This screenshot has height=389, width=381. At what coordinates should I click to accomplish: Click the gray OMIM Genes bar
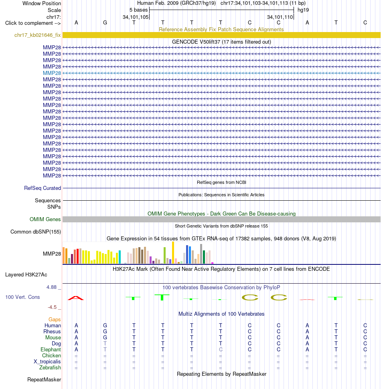(x=221, y=219)
